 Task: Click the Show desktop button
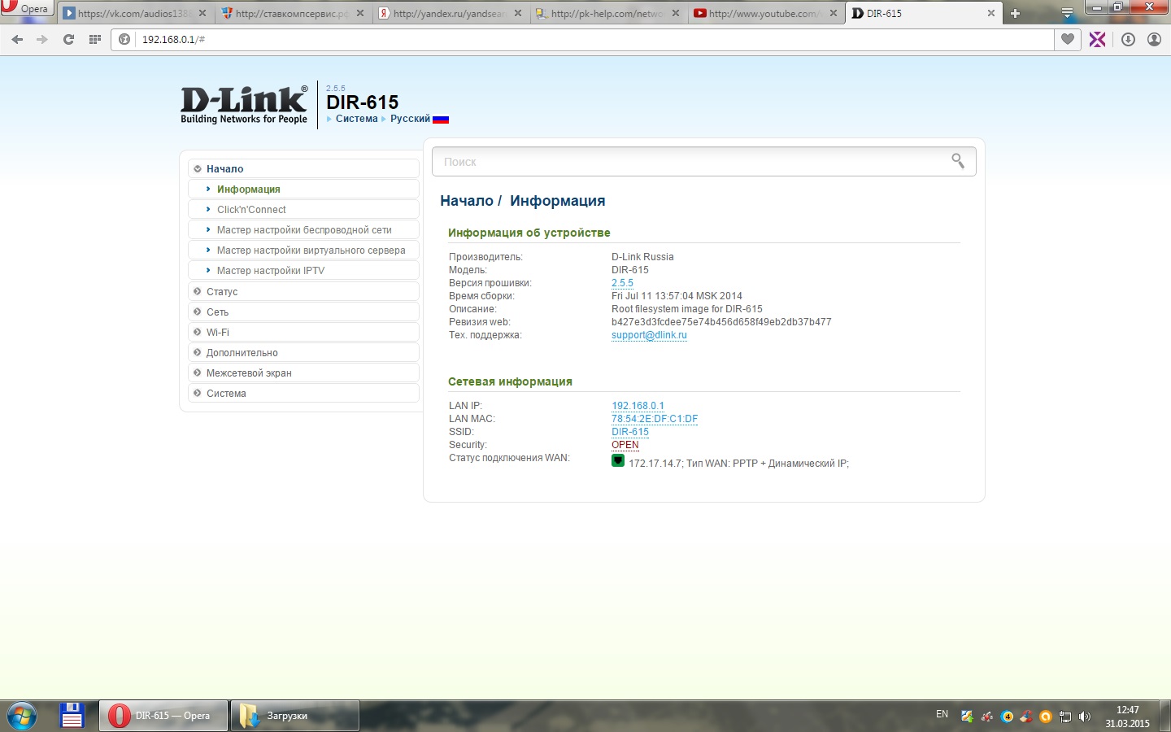pos(1165,716)
